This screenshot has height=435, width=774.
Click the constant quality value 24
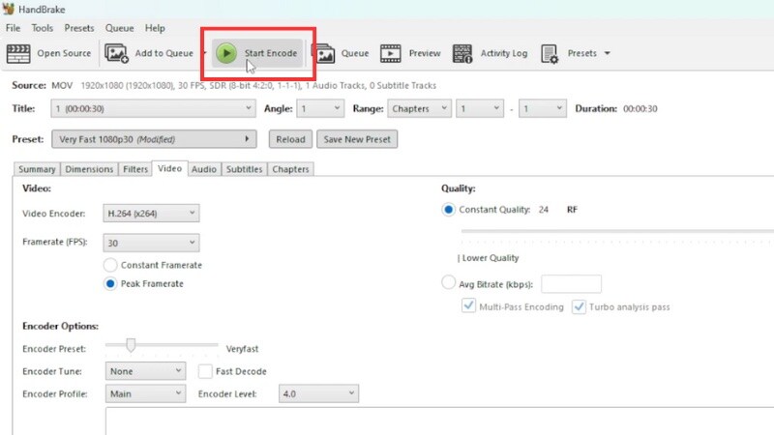point(544,210)
